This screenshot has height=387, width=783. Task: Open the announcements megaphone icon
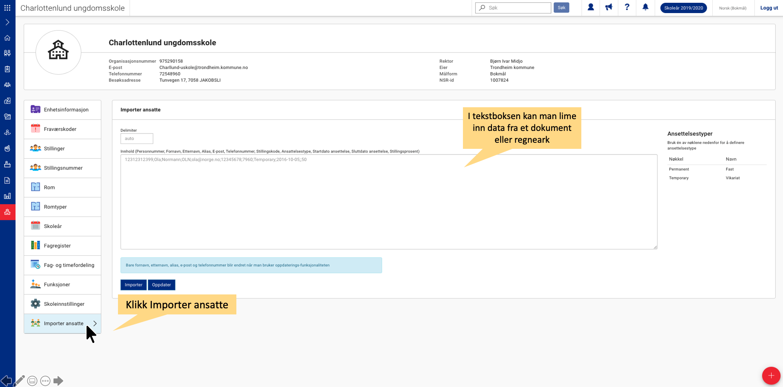click(609, 7)
